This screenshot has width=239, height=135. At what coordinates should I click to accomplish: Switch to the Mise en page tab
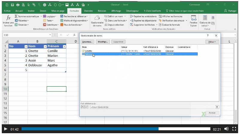pos(58,11)
